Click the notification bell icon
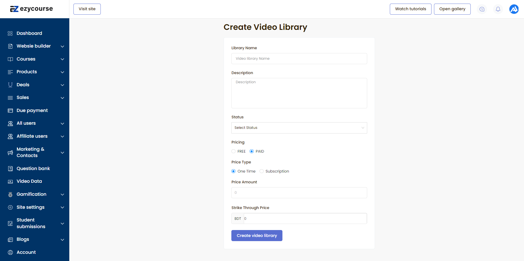This screenshot has width=524, height=261. (x=498, y=9)
